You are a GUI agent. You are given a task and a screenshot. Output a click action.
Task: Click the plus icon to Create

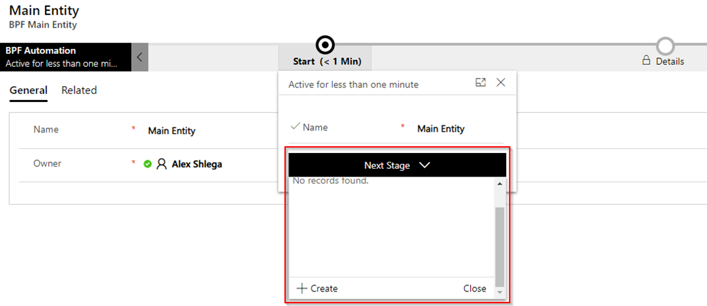click(302, 289)
